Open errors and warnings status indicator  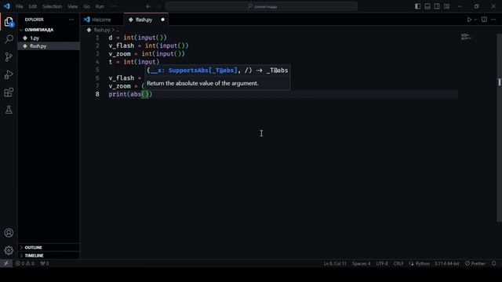tap(25, 263)
